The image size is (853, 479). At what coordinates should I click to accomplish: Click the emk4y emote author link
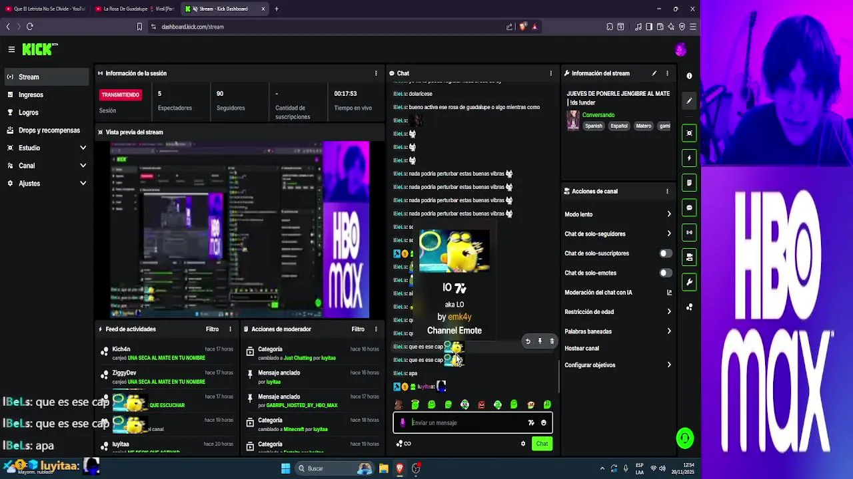[x=460, y=317]
